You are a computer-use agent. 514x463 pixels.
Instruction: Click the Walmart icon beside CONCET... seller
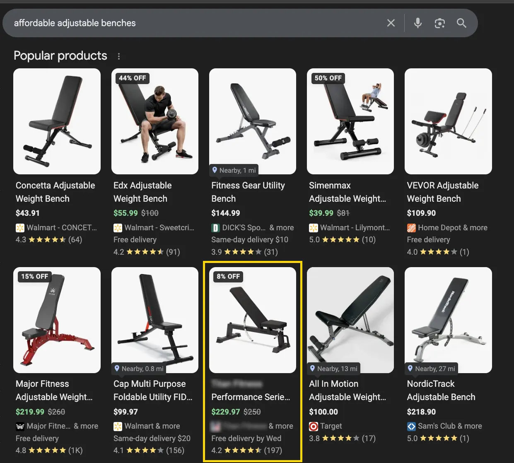(x=20, y=228)
